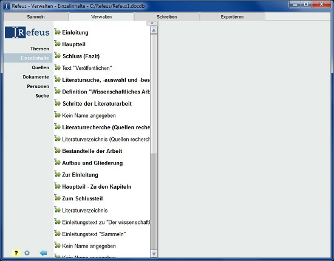The width and height of the screenshot is (334, 261).
Task: Click the Refeus logo
Action: [x=27, y=32]
